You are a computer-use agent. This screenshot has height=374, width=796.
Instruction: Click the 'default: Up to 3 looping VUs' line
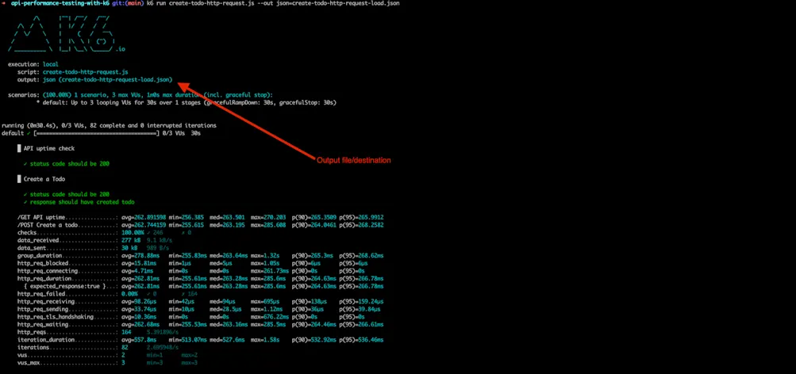pos(187,102)
